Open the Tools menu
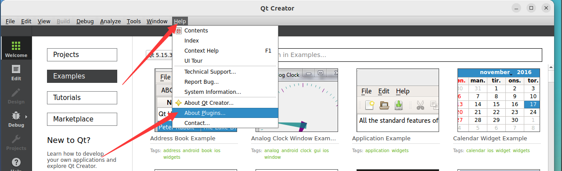The width and height of the screenshot is (562, 171). coord(134,21)
